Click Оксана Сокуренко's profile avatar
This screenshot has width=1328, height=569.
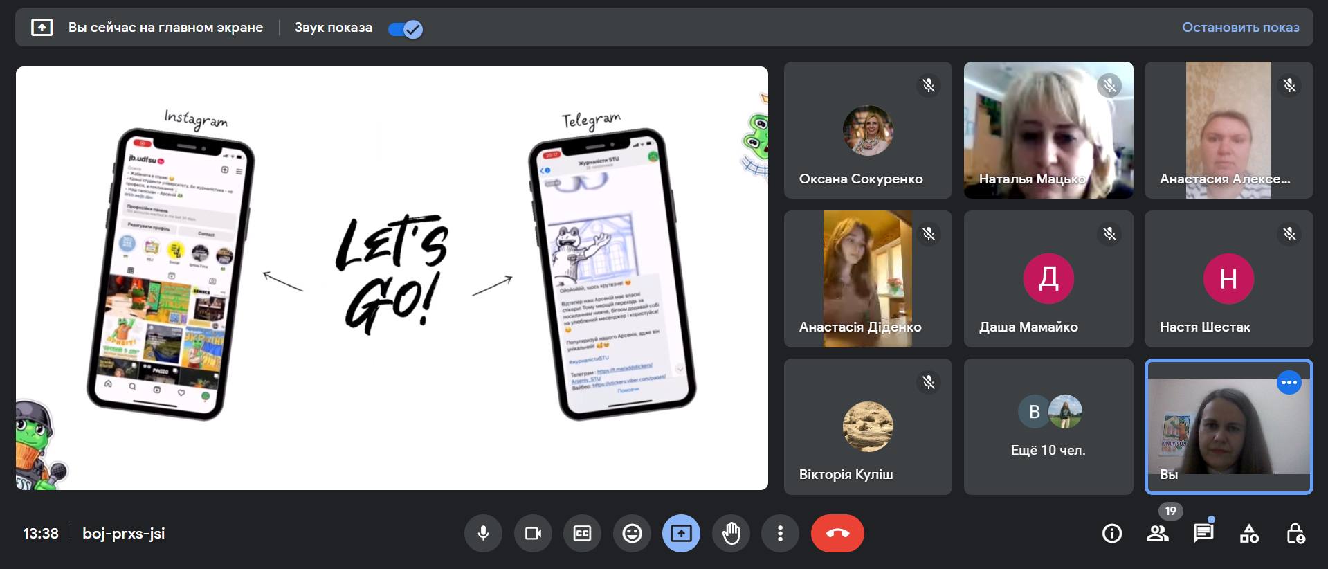coord(868,130)
